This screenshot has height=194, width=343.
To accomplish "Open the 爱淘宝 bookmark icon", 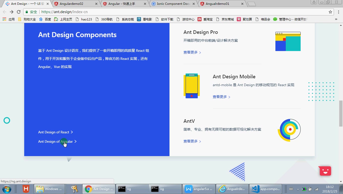I will (x=199, y=19).
